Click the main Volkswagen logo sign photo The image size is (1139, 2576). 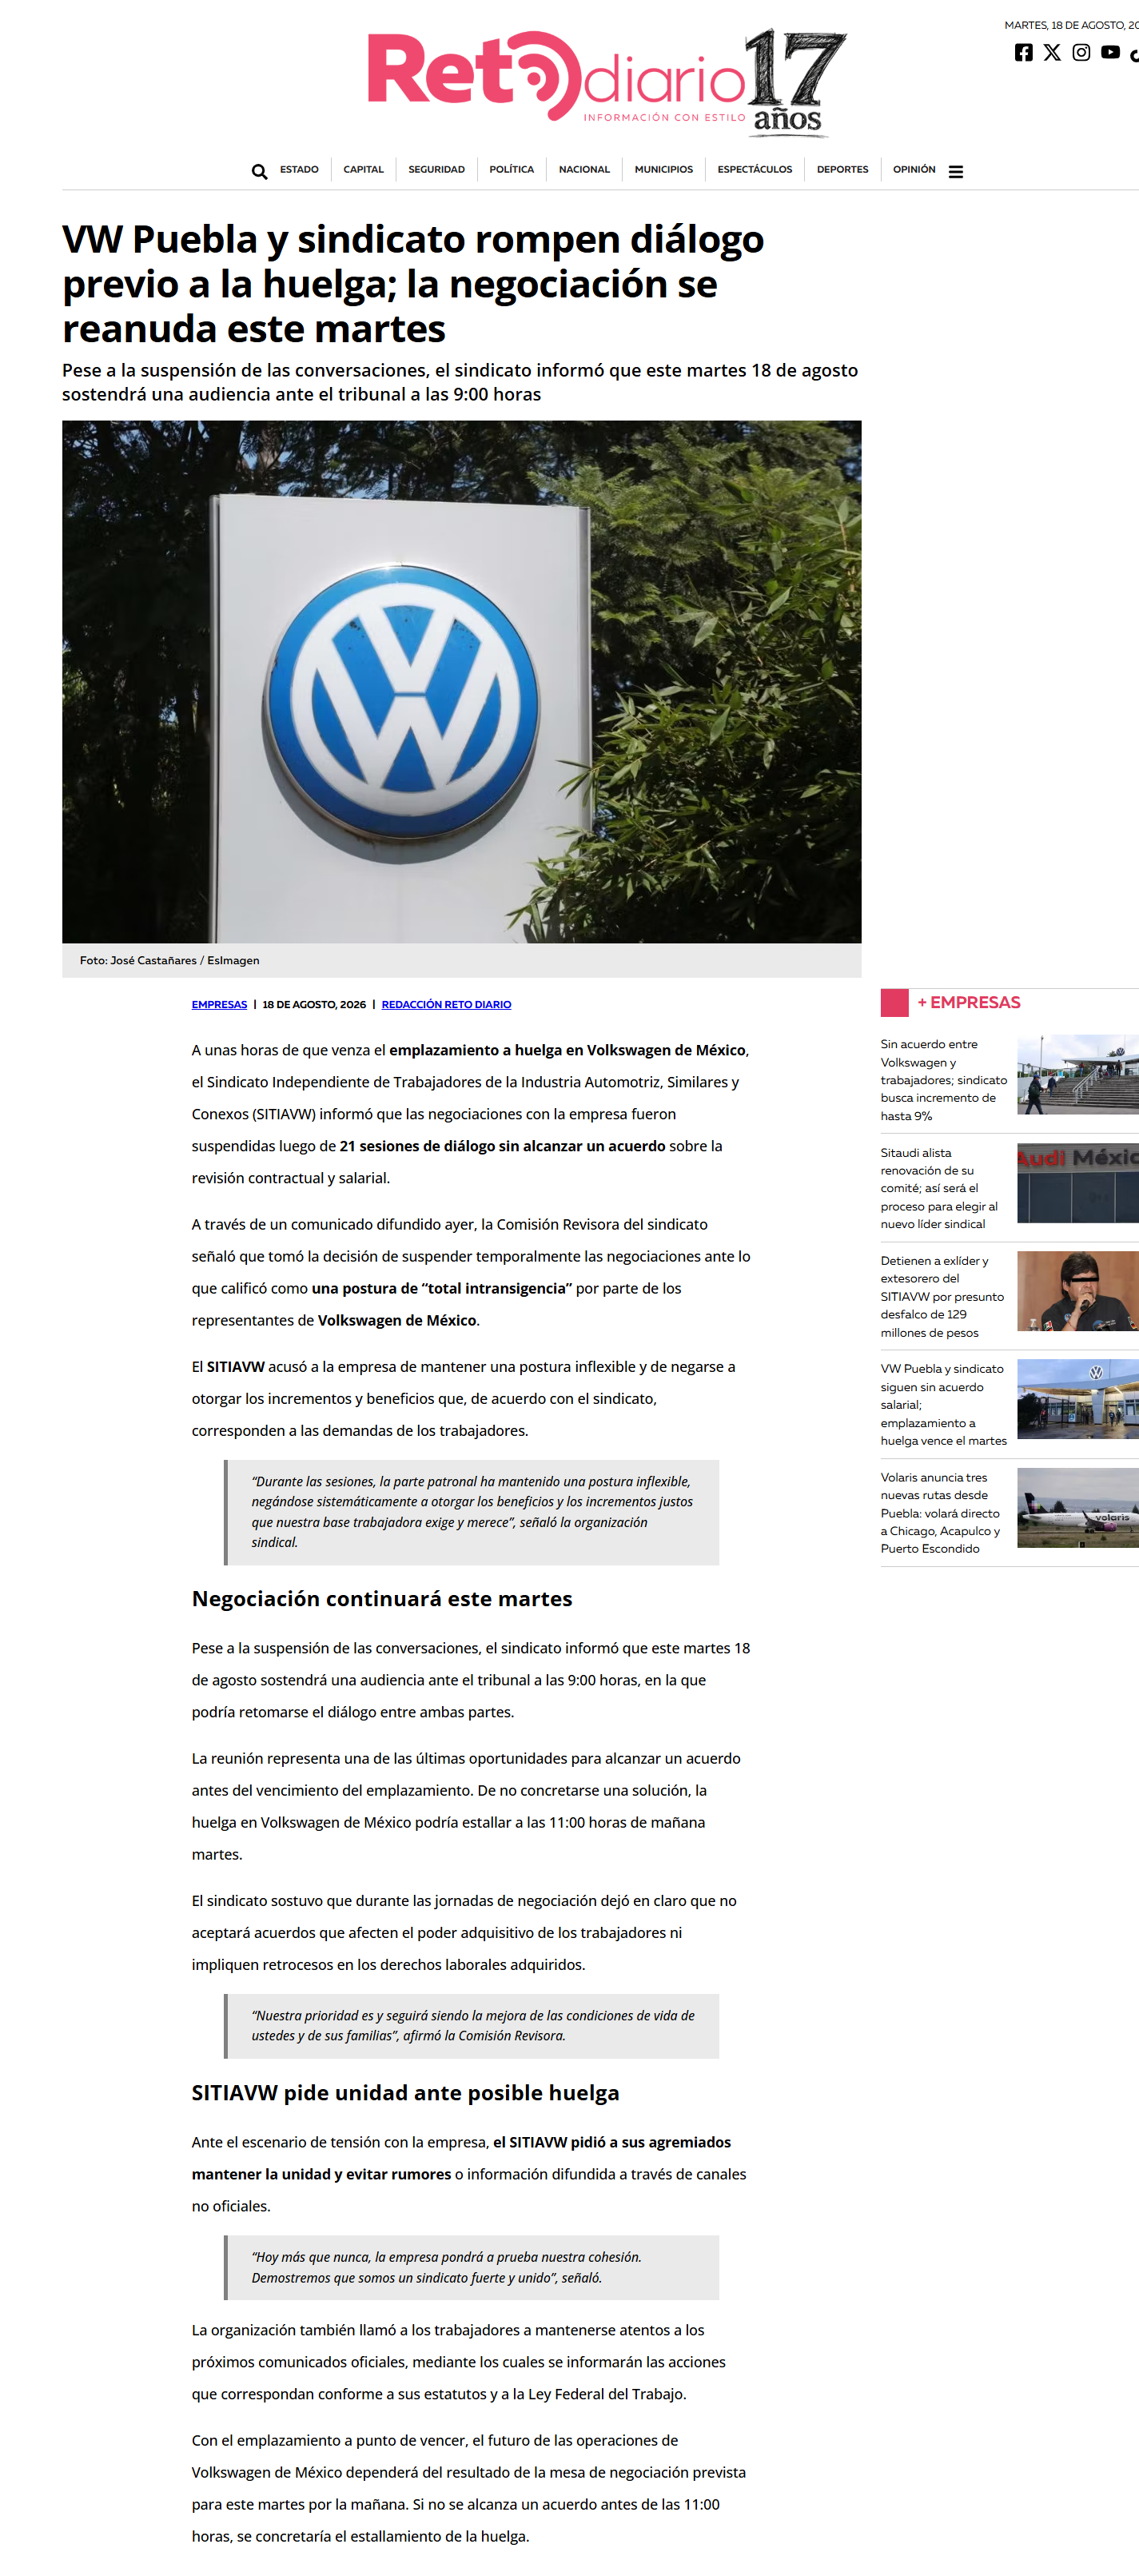point(461,681)
